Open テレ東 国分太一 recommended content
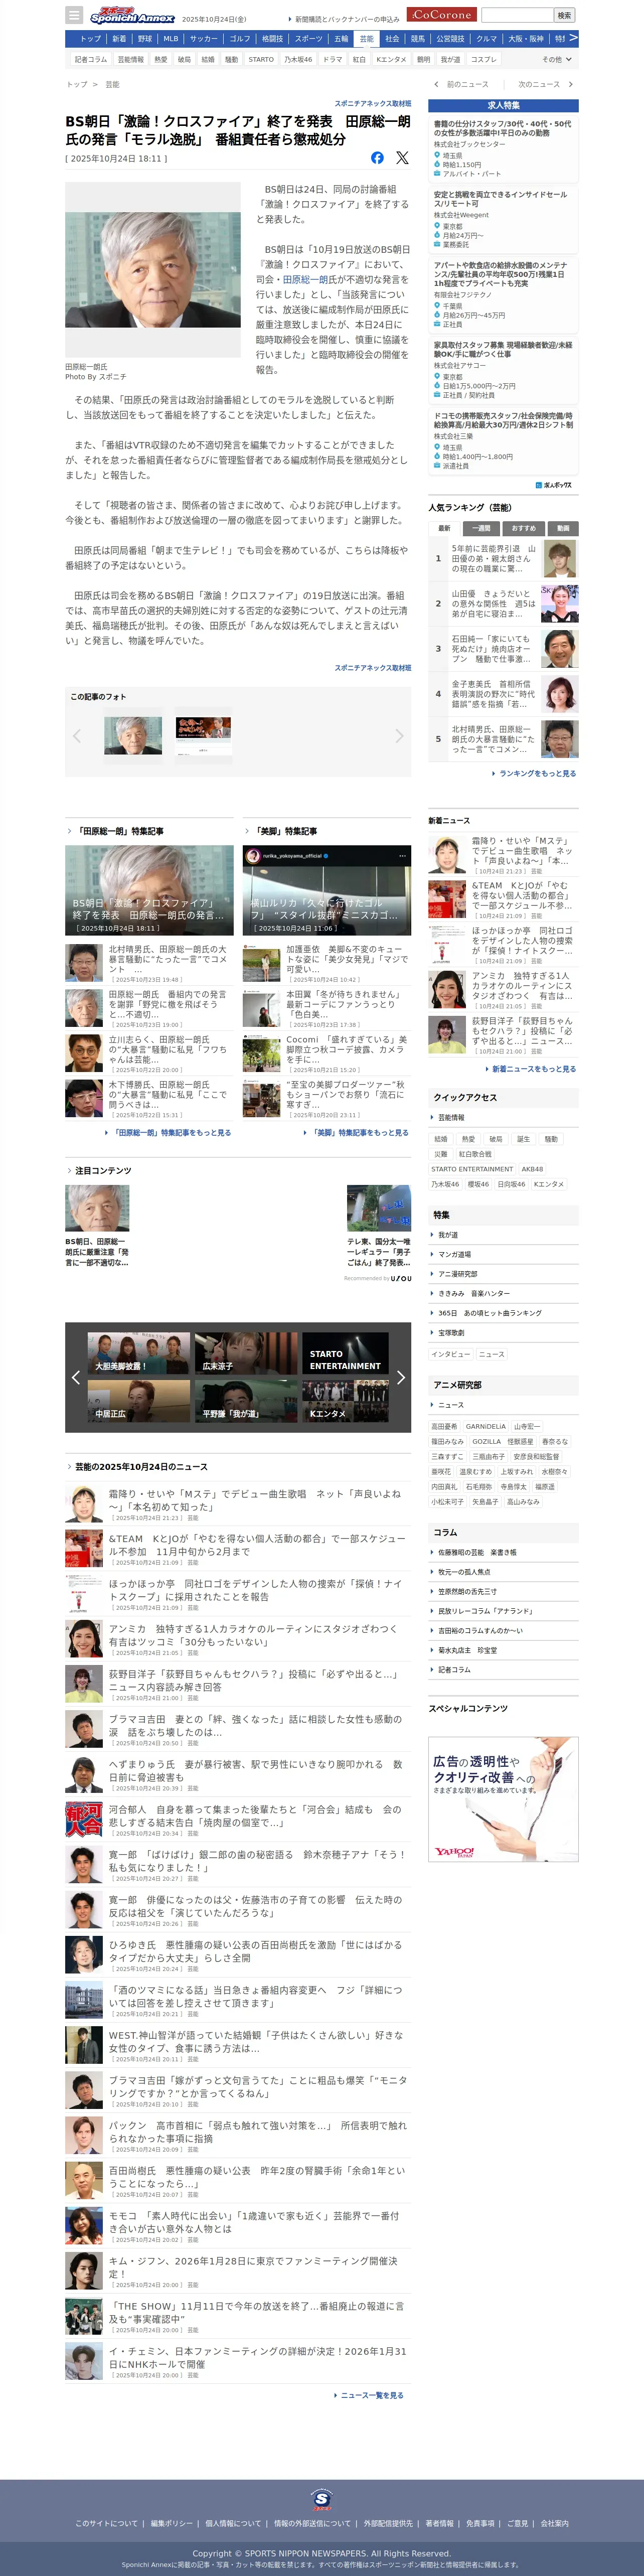The image size is (644, 2576). pos(378,1225)
